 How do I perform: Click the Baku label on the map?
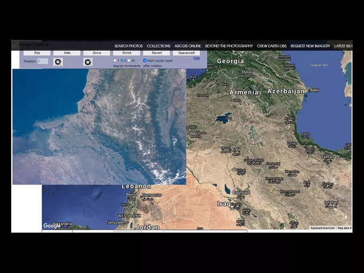pos(315,90)
